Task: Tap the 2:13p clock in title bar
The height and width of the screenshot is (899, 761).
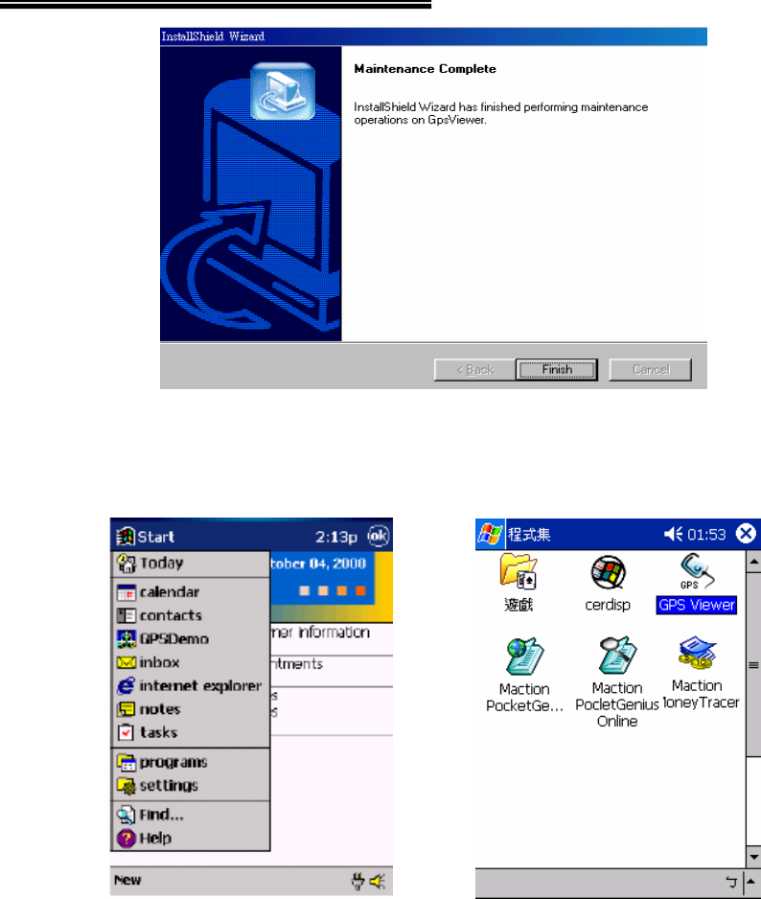Action: tap(336, 537)
